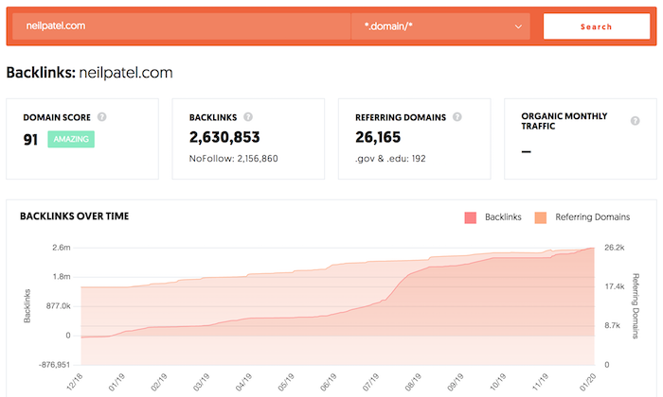Focus the neilpatel.com domain input field
The height and width of the screenshot is (397, 663).
(182, 26)
